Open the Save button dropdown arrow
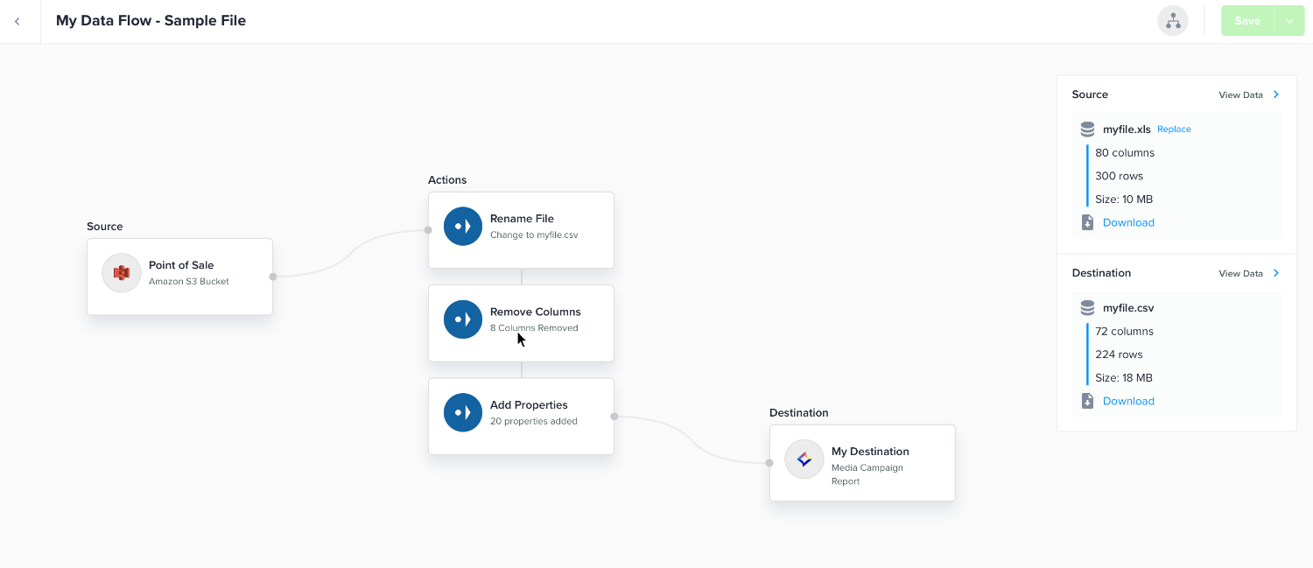This screenshot has width=1313, height=568. click(x=1289, y=21)
